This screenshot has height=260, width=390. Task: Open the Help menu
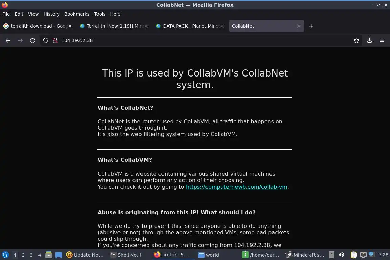[115, 14]
